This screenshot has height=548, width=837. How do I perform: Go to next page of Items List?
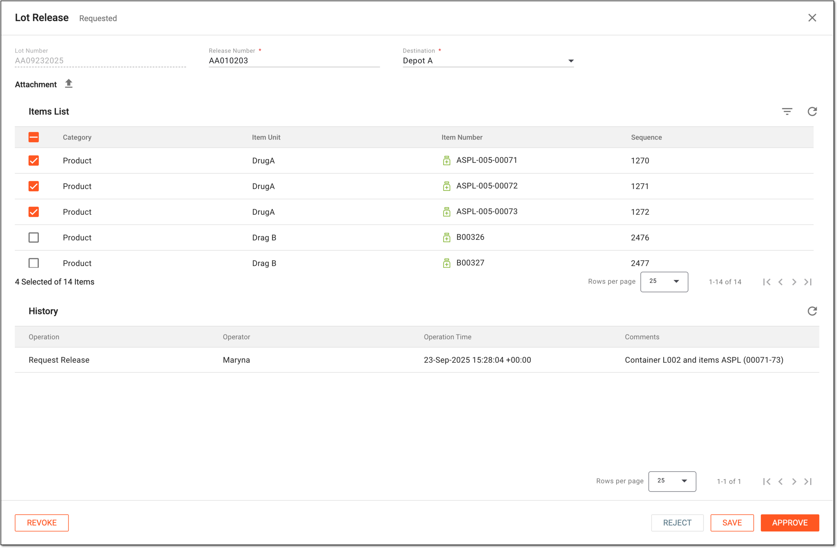pos(794,282)
